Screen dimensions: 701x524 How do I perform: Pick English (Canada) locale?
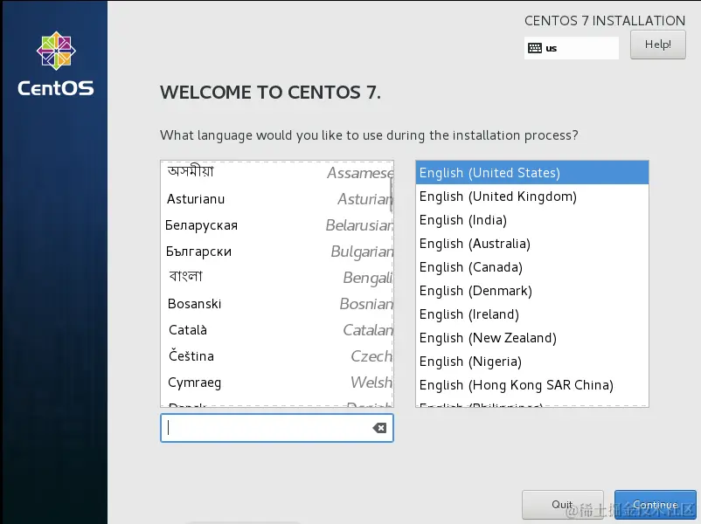[x=532, y=267]
